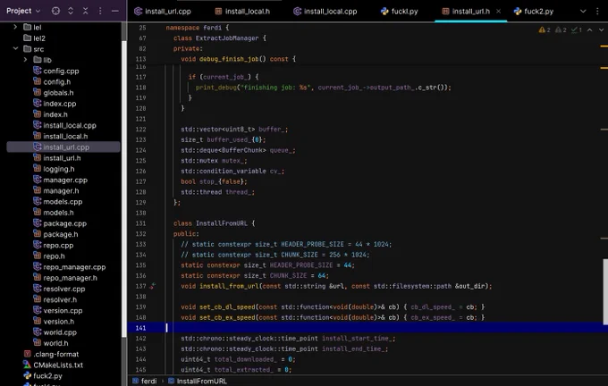The height and width of the screenshot is (386, 608).
Task: Click line number 141 in gutter
Action: pyautogui.click(x=140, y=328)
